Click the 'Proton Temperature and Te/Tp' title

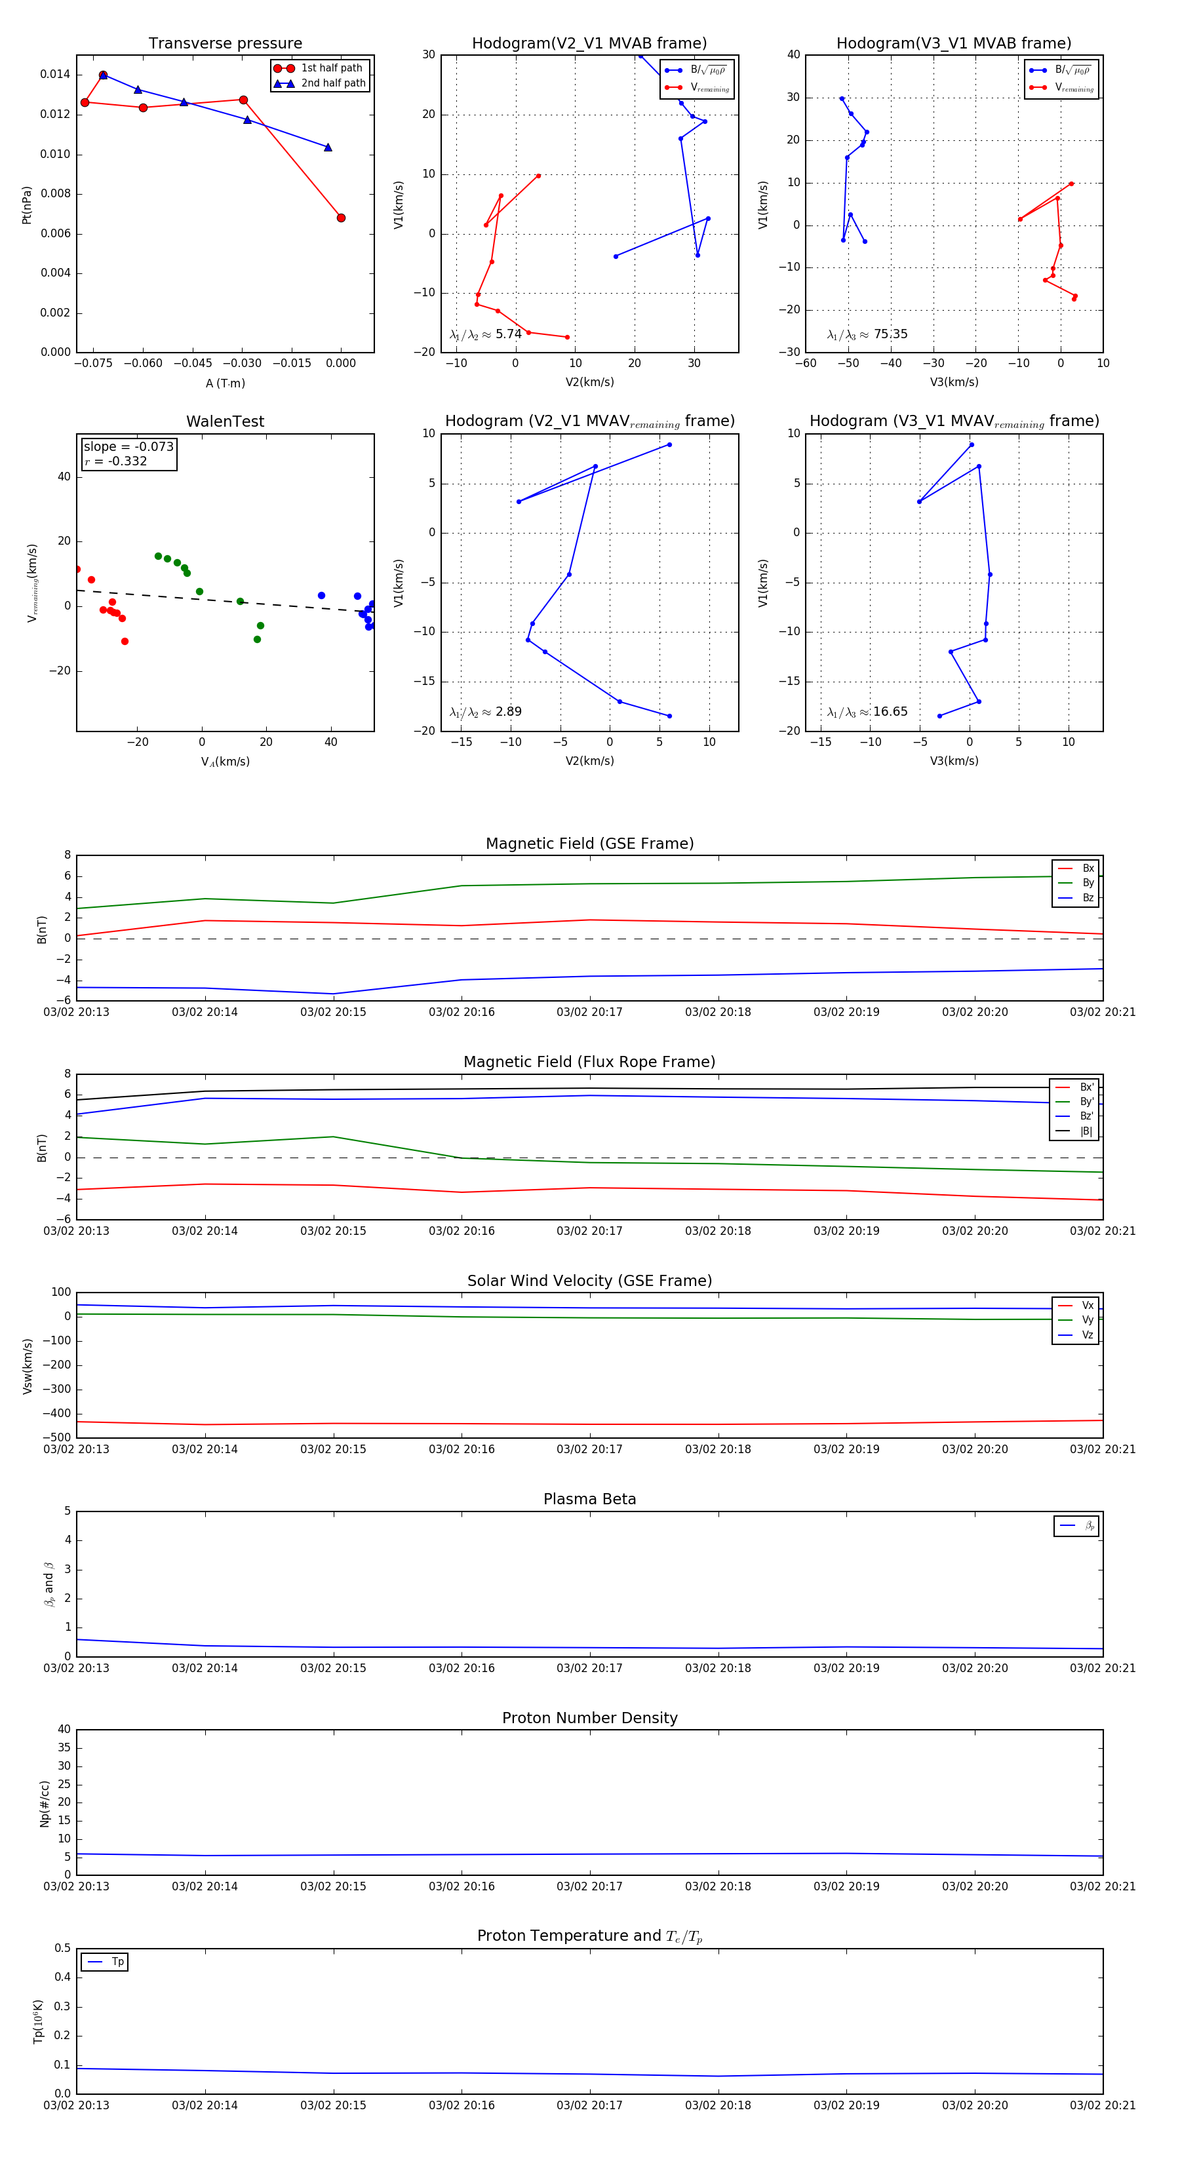tap(589, 1936)
